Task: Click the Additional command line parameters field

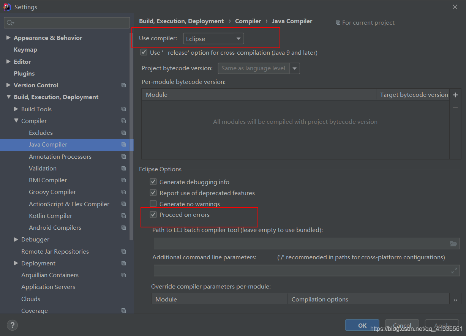Action: click(x=307, y=271)
